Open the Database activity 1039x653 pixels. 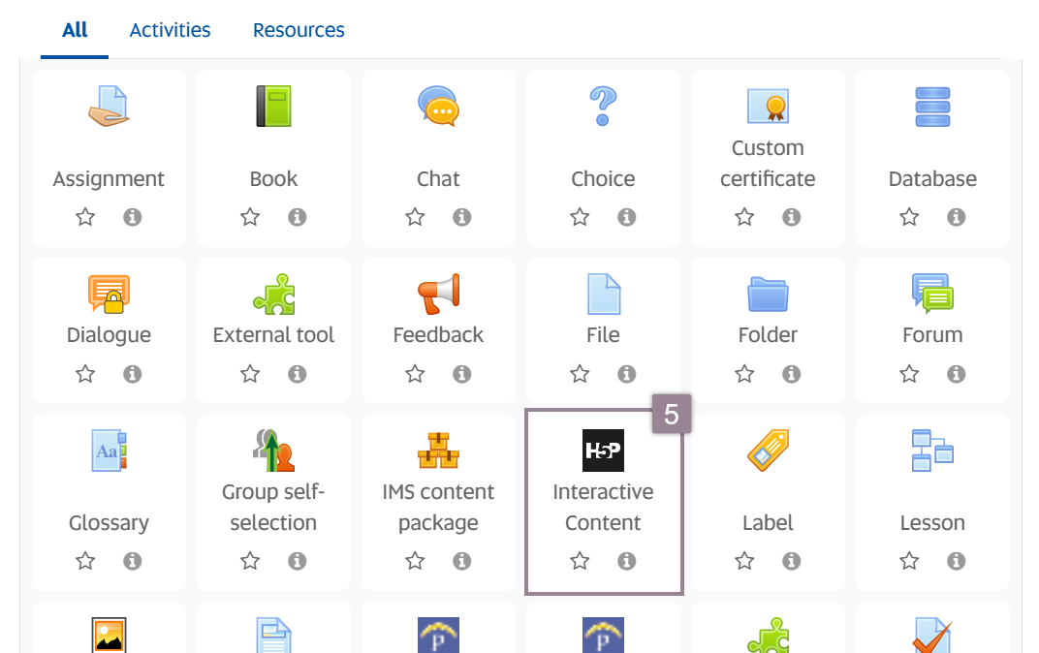pyautogui.click(x=932, y=107)
